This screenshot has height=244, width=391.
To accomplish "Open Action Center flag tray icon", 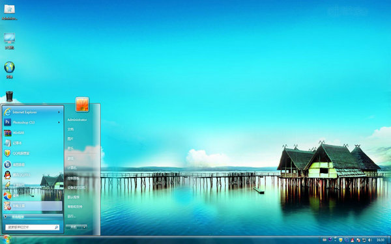I will click(x=358, y=240).
